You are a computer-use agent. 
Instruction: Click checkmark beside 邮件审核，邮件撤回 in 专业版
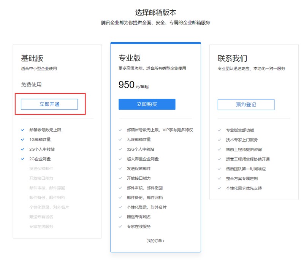point(120,188)
